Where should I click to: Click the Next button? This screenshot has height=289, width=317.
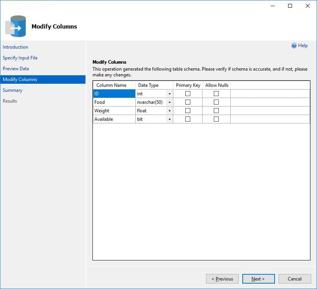pyautogui.click(x=258, y=279)
